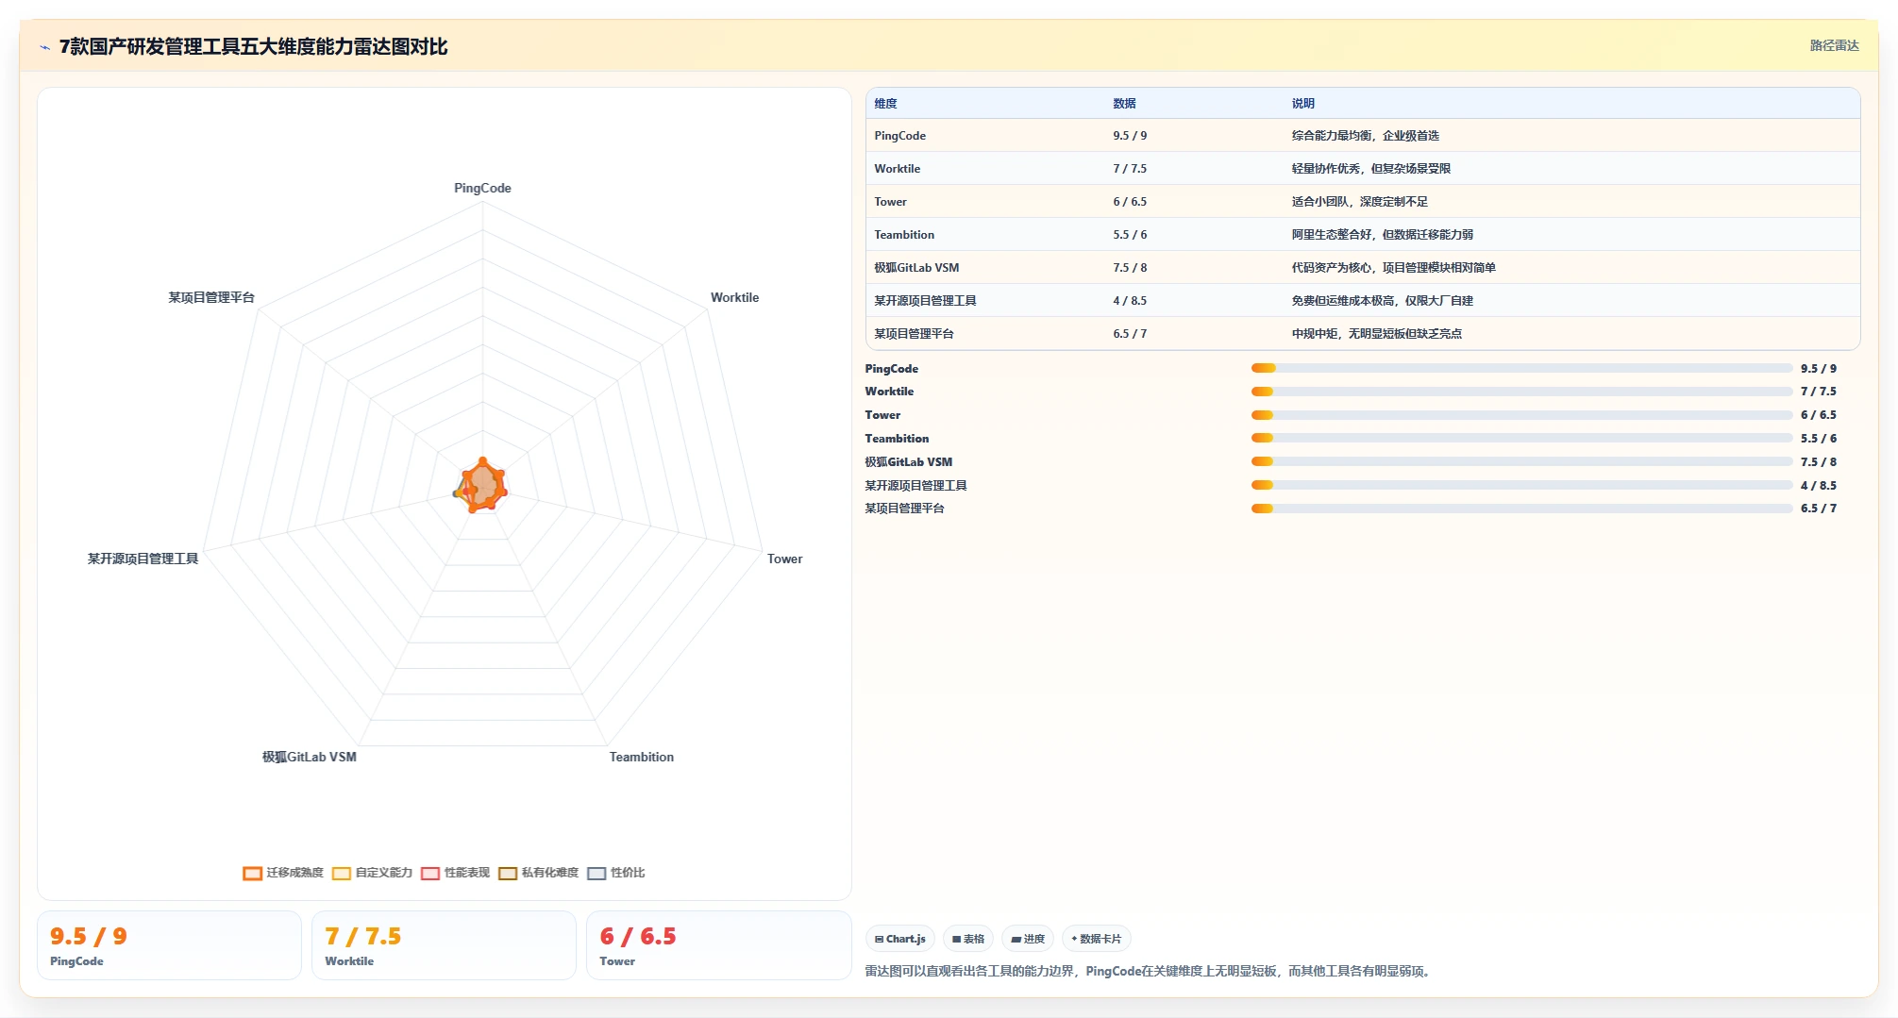Viewport: 1898px width, 1018px height.
Task: Click the 某开源项目管理工具 radar axis label
Action: (143, 559)
